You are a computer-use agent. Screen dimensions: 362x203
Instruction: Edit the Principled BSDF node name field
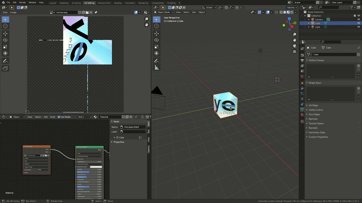tap(133, 127)
